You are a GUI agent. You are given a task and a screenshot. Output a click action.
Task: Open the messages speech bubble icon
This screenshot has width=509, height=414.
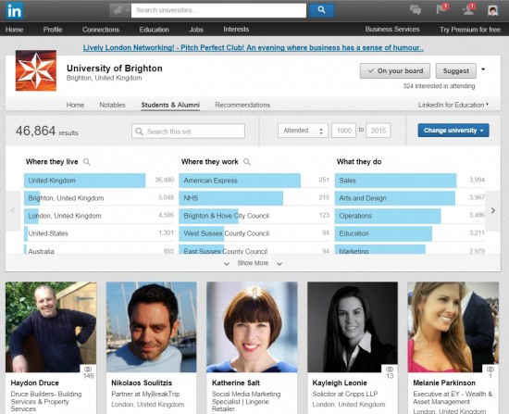[x=416, y=10]
